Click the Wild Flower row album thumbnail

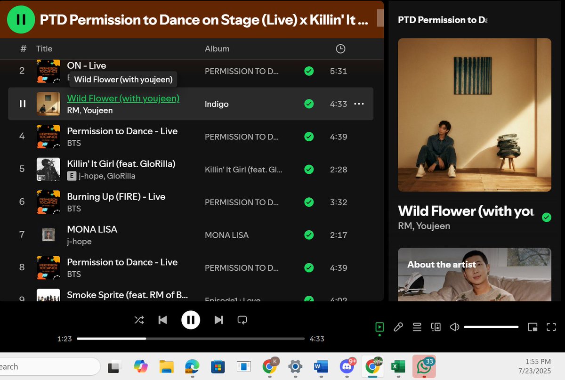pyautogui.click(x=48, y=104)
